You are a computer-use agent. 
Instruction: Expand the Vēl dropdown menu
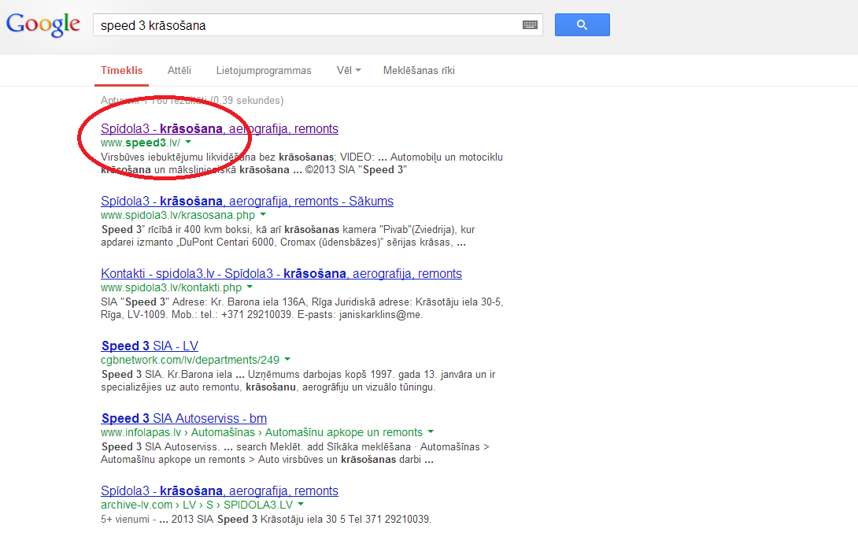click(349, 71)
